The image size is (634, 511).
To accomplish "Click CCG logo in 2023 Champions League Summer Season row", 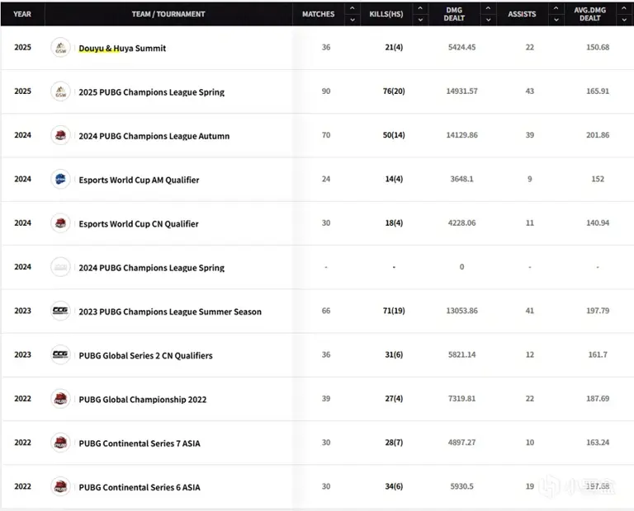I will tap(60, 311).
